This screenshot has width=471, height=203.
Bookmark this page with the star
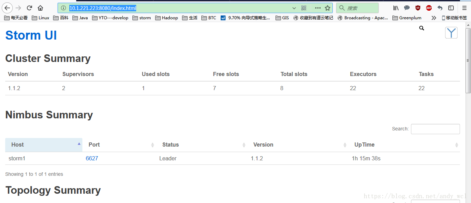[328, 8]
